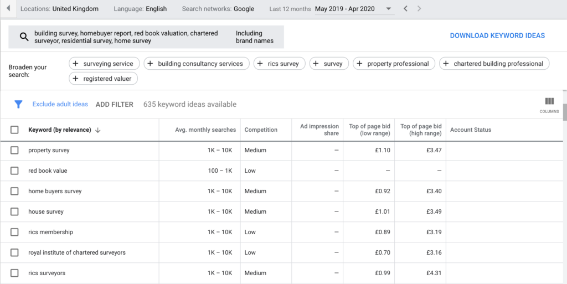
Task: Sort by Ad impression share header
Action: click(x=319, y=130)
